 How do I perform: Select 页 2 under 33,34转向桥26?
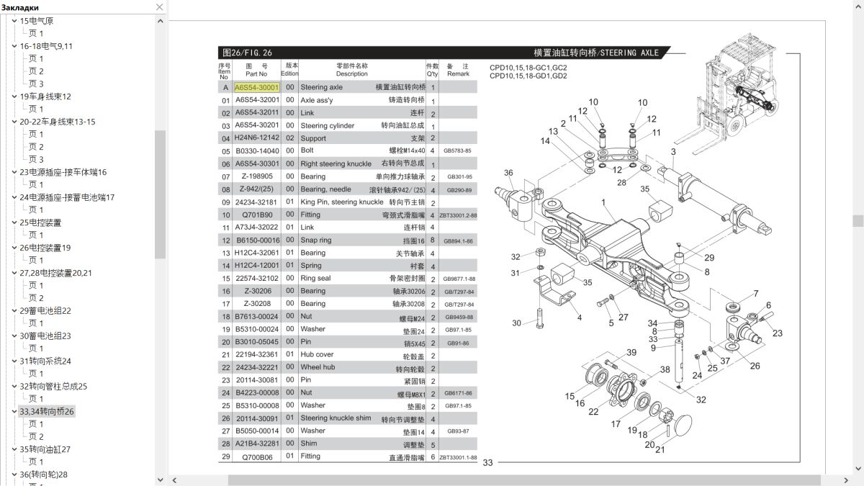[x=36, y=436]
